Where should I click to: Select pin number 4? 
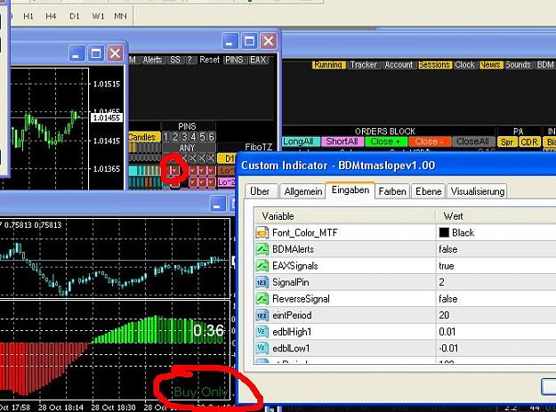[193, 137]
